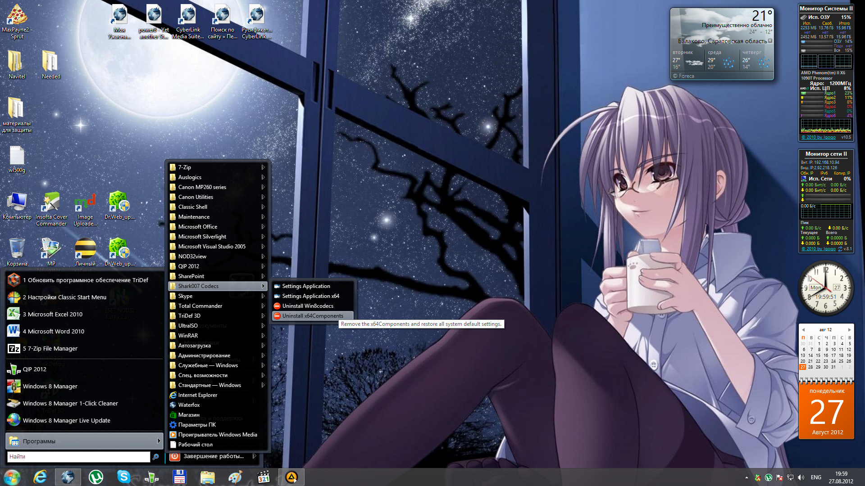Image resolution: width=865 pixels, height=486 pixels.
Task: Click the AIMP player taskbar icon
Action: pos(291,477)
